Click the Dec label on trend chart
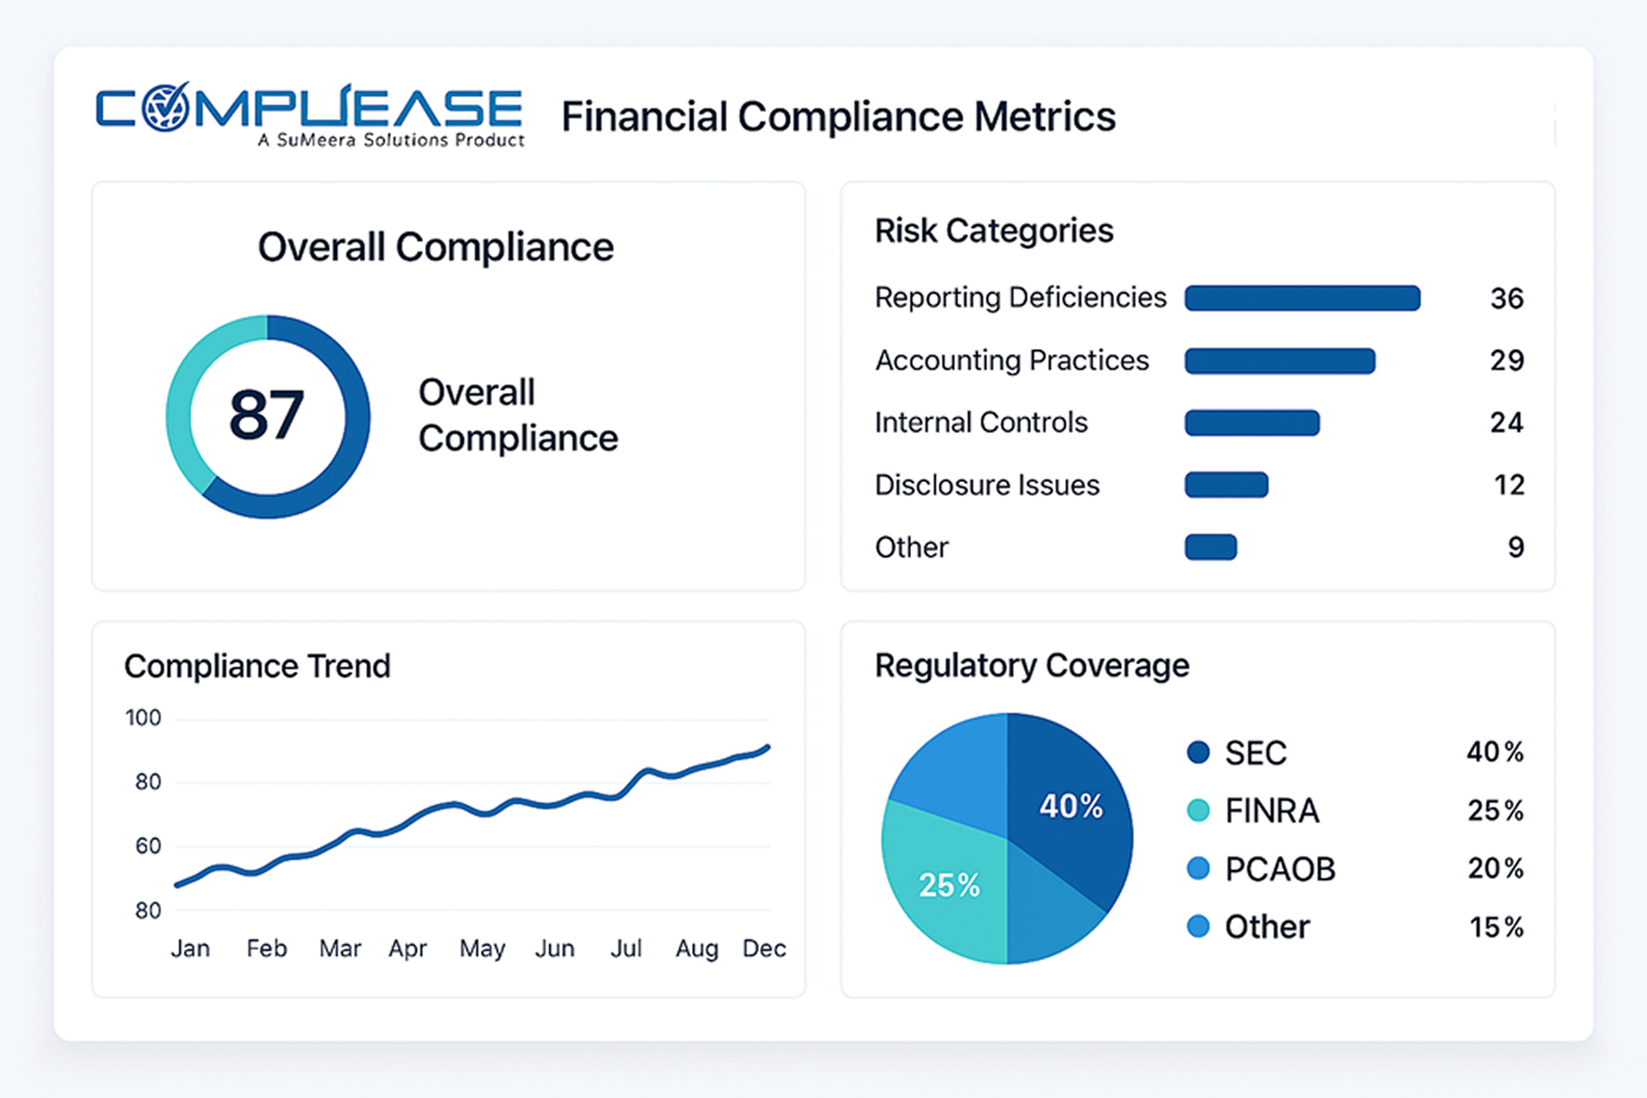1647x1098 pixels. (763, 948)
